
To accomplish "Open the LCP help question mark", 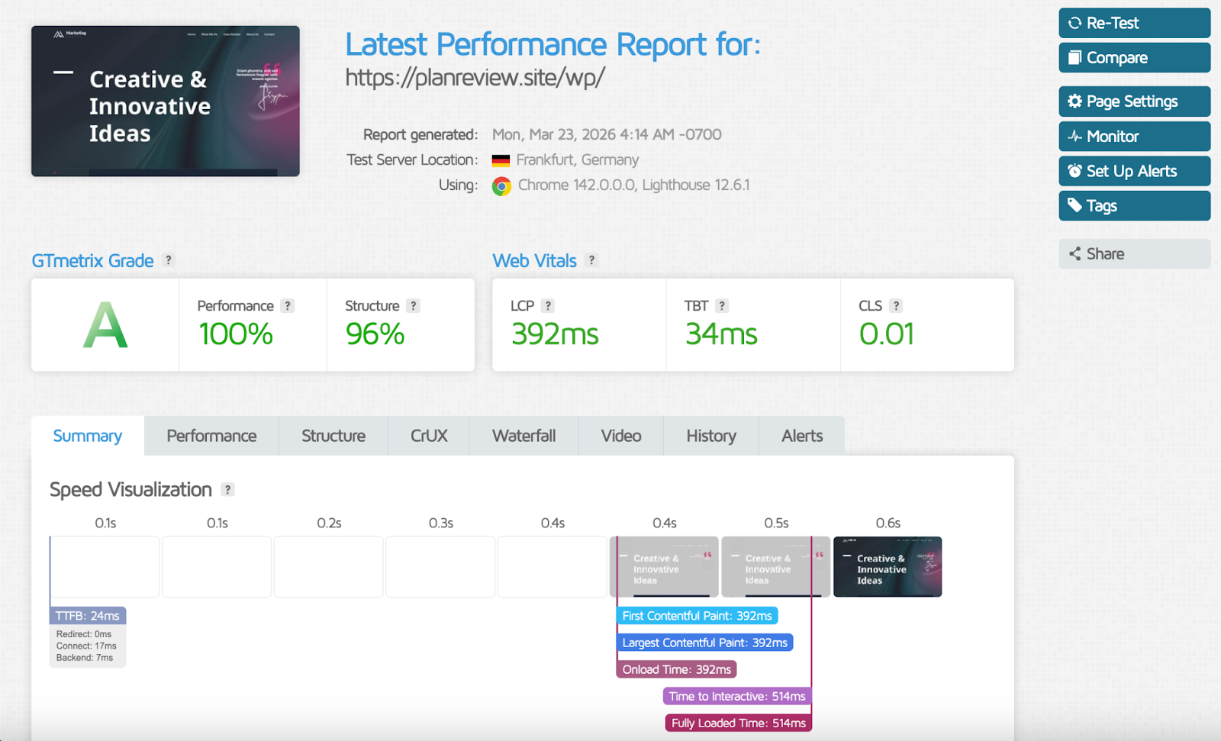I will [x=547, y=306].
